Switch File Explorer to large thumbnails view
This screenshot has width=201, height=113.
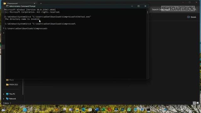click(198, 103)
